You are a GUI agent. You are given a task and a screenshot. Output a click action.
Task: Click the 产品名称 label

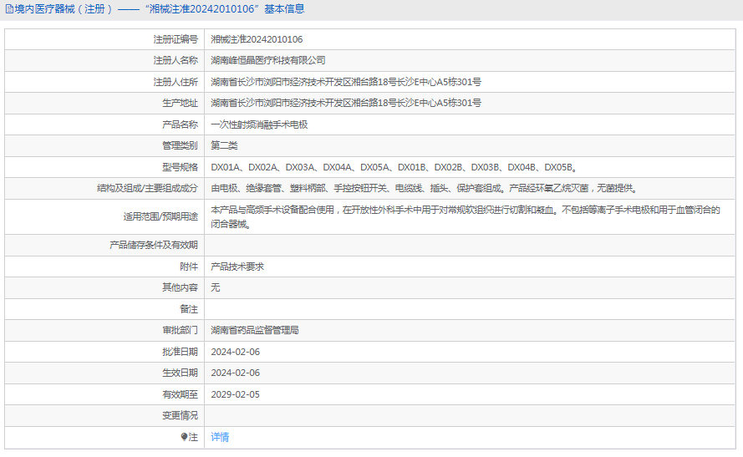click(180, 124)
